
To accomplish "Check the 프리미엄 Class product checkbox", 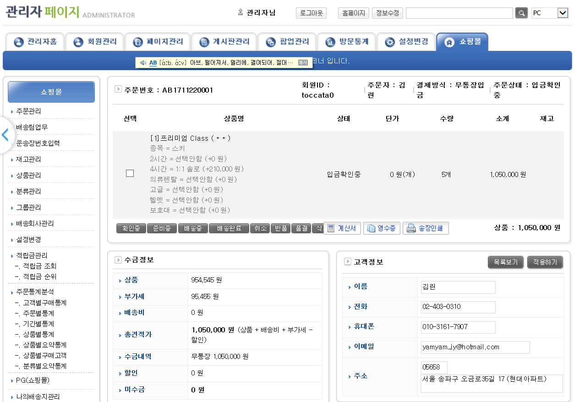I will pos(130,173).
